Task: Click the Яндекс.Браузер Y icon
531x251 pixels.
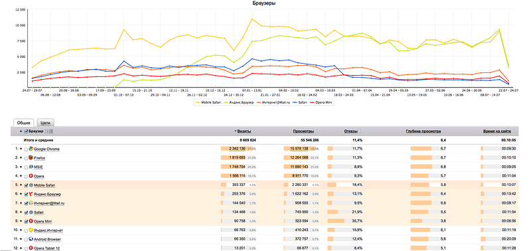Action: pos(31,194)
